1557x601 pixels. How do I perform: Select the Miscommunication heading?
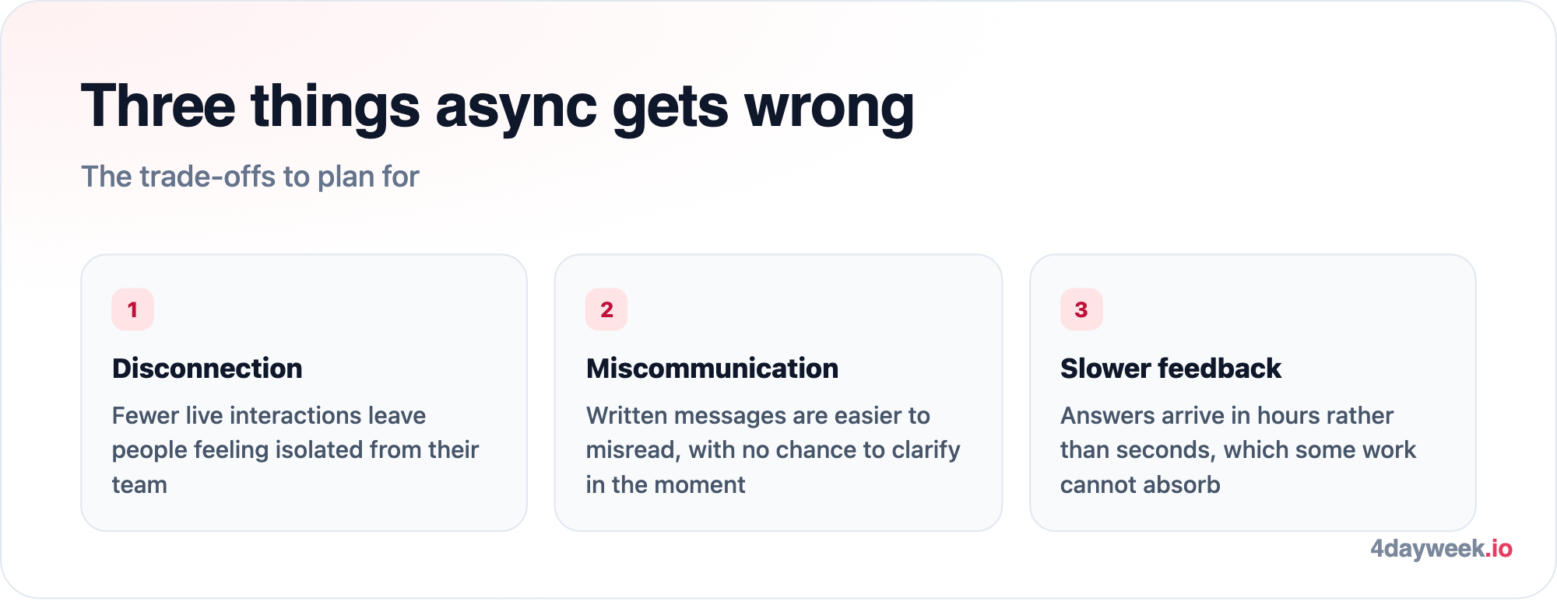click(712, 368)
